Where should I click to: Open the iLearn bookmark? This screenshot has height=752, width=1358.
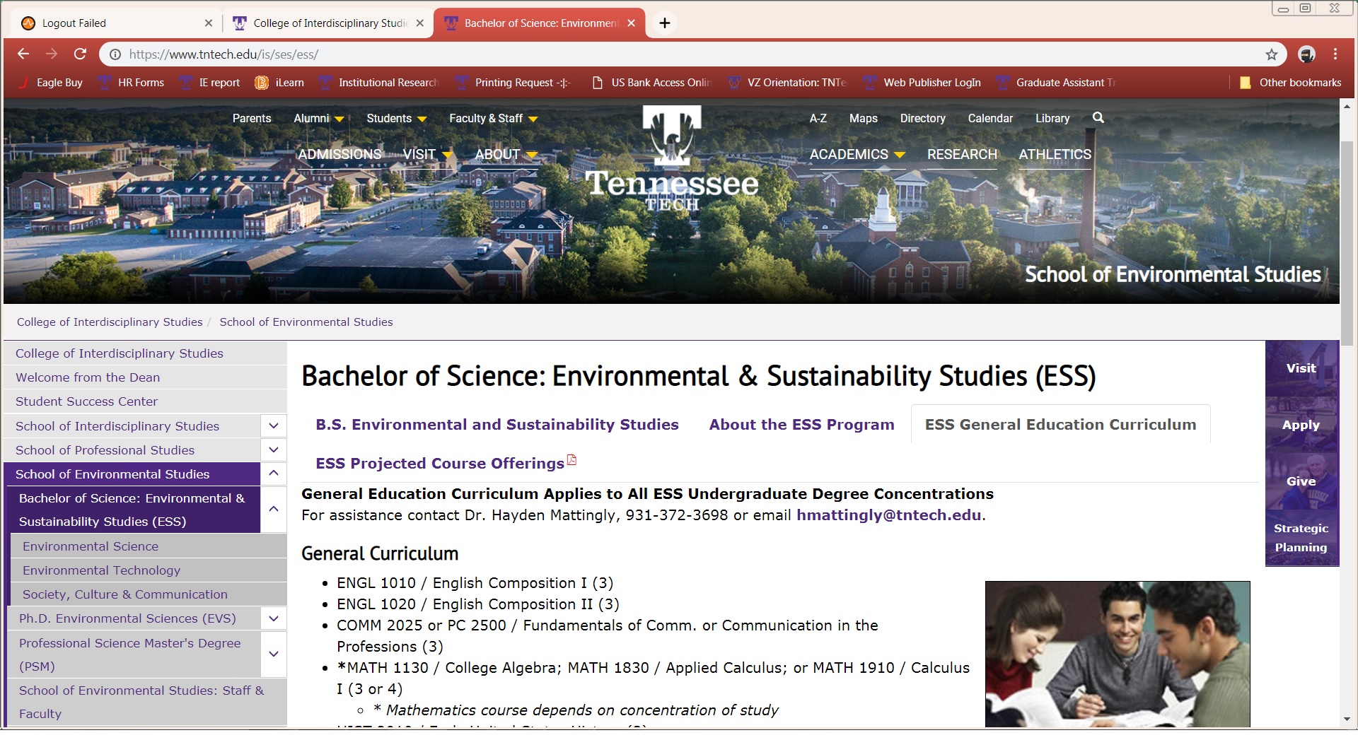click(x=279, y=83)
